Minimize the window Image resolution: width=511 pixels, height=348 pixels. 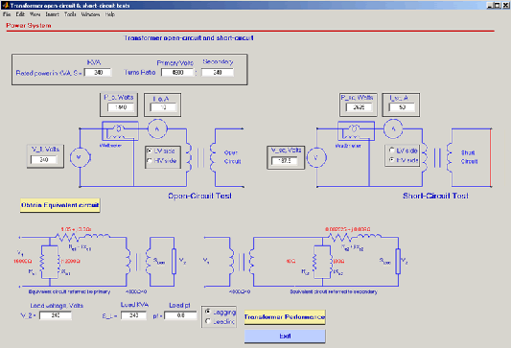(x=490, y=5)
